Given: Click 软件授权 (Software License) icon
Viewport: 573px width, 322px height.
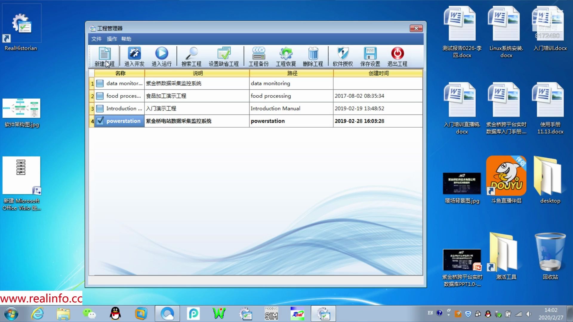Looking at the screenshot, I should pos(342,56).
